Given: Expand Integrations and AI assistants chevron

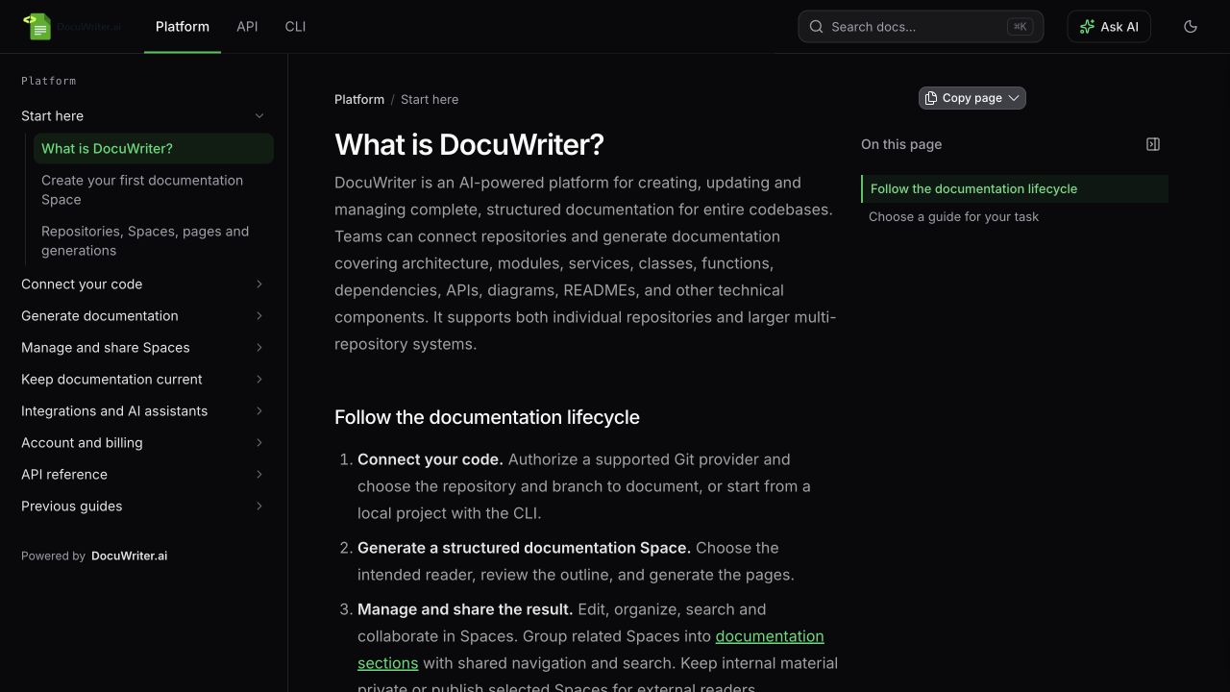Looking at the screenshot, I should point(259,411).
